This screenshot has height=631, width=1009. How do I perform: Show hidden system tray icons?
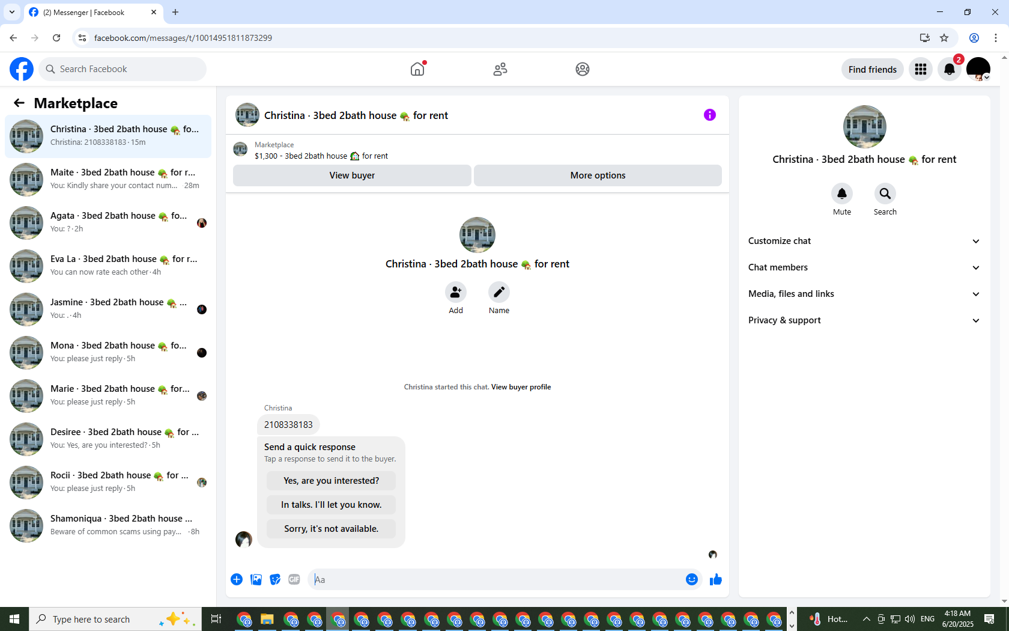866,619
